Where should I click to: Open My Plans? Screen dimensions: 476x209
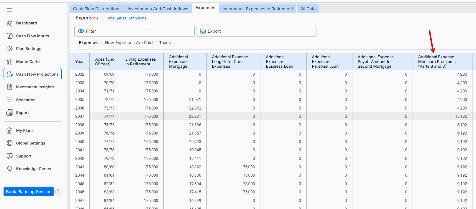[x=25, y=130]
